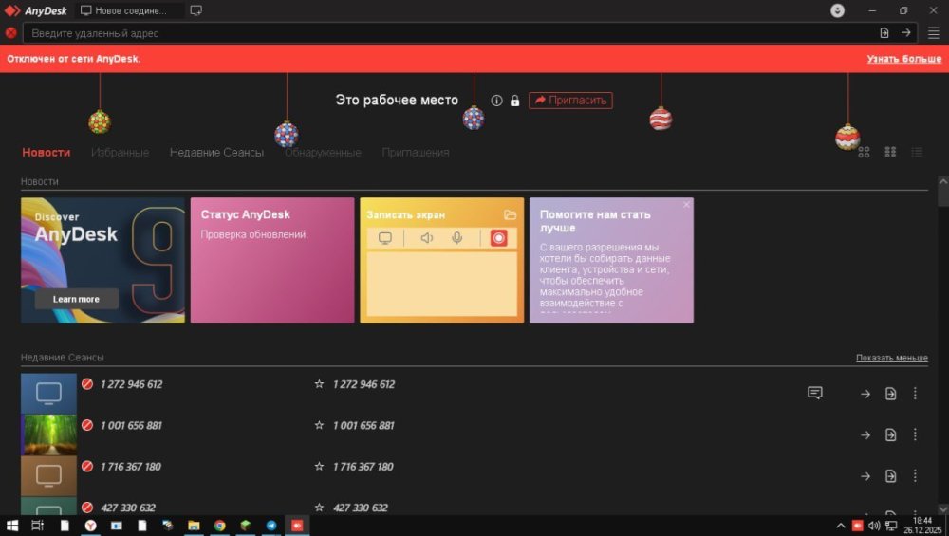The width and height of the screenshot is (949, 536).
Task: Click the info icon beside workplace title
Action: (496, 101)
